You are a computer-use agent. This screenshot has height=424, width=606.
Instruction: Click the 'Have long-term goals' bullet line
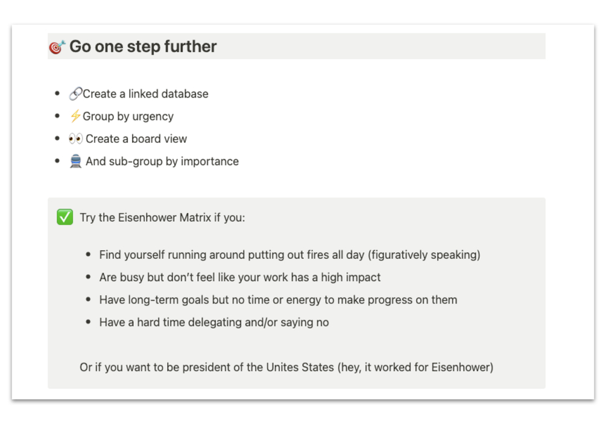point(278,300)
